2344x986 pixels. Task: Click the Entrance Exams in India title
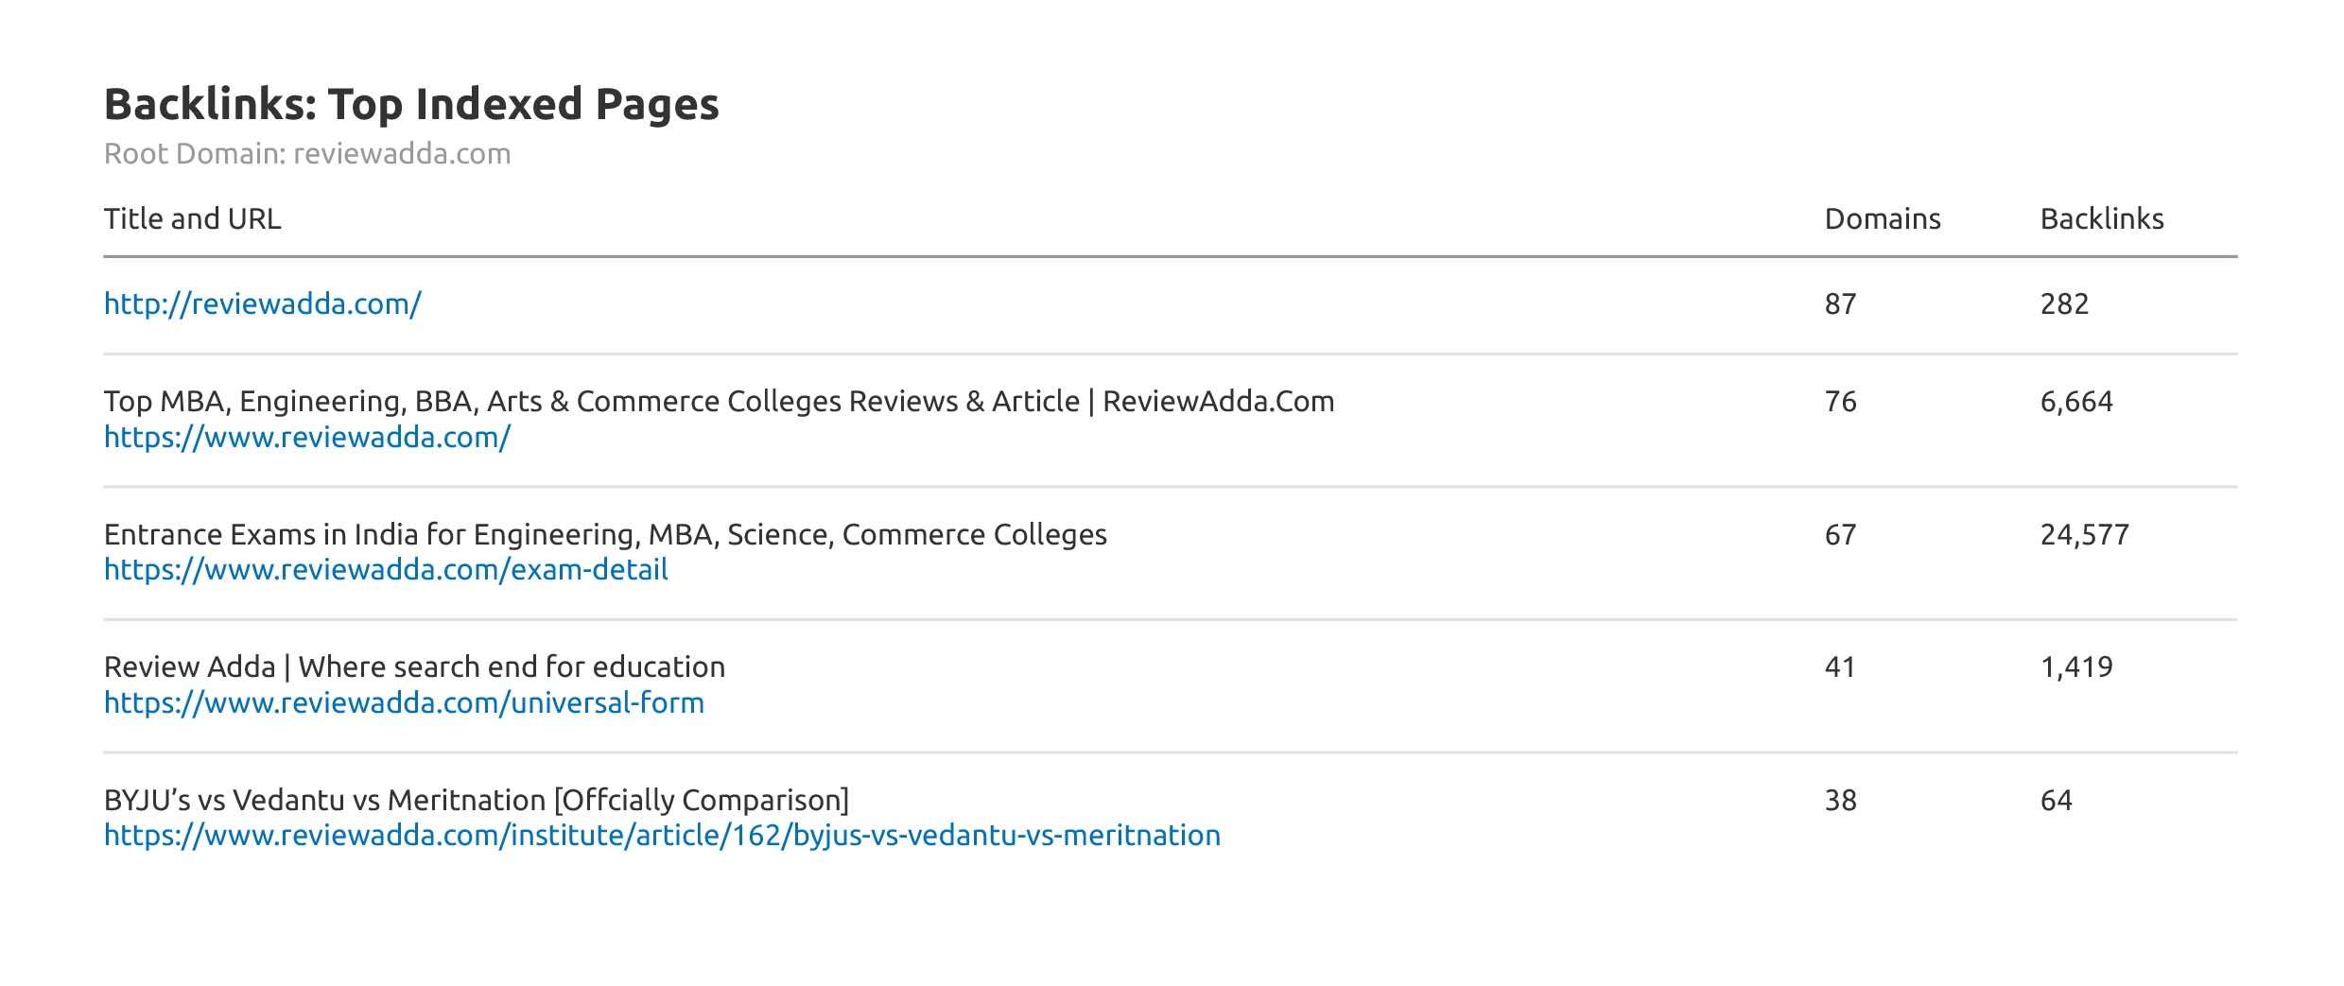pos(605,535)
